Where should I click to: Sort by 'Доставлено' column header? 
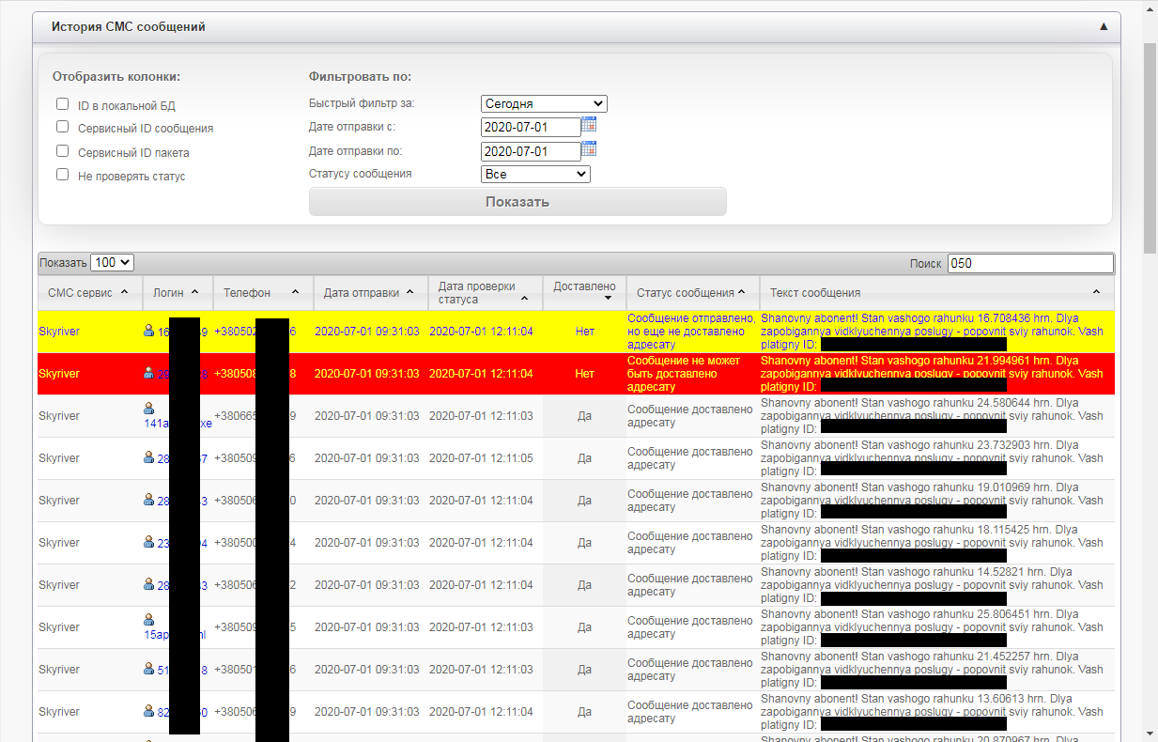pyautogui.click(x=584, y=292)
